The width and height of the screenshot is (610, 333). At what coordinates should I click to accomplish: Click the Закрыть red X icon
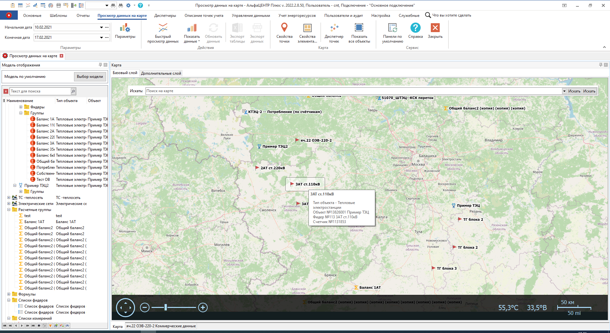[435, 28]
